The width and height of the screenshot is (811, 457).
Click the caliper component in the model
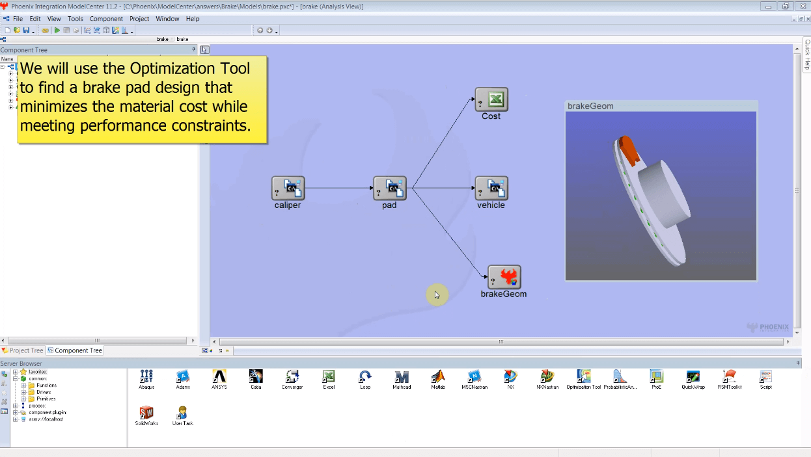(x=288, y=189)
